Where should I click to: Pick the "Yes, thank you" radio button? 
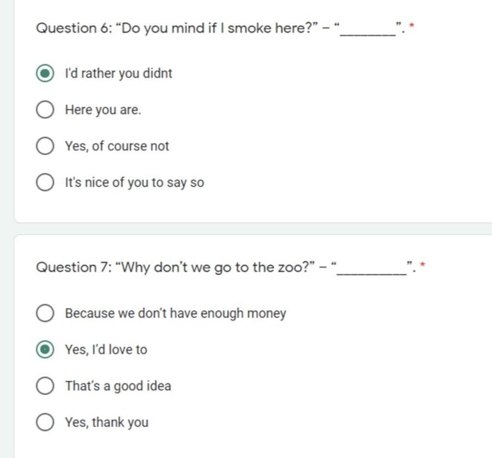click(45, 422)
